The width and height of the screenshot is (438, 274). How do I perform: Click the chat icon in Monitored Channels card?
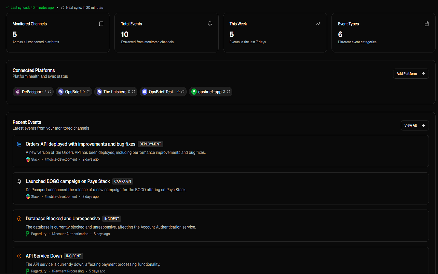pos(101,24)
